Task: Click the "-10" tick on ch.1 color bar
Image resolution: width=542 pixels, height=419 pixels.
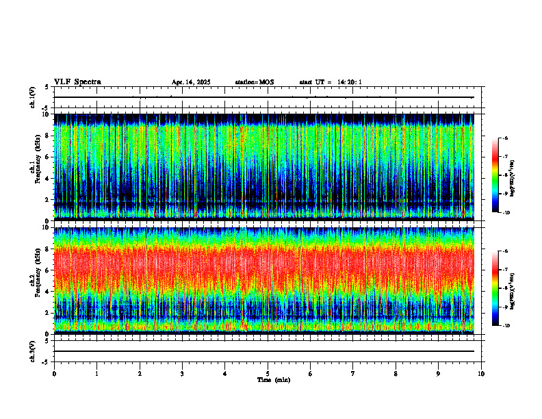Action: point(506,213)
